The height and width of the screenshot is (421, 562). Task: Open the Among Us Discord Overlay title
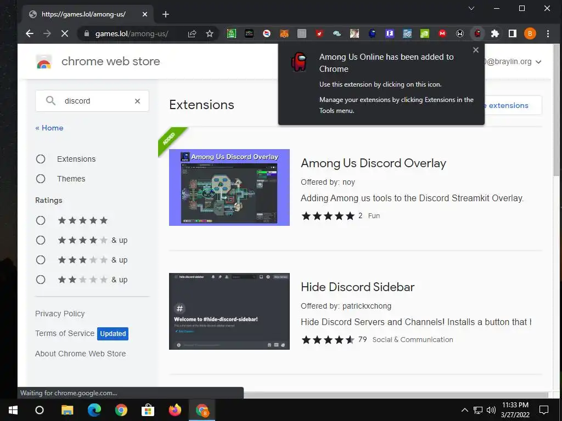click(373, 163)
